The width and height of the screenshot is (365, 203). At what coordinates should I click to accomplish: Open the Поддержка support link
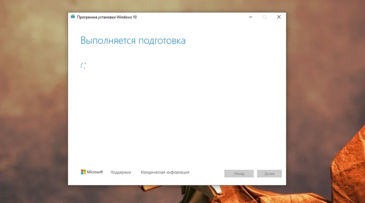click(x=120, y=172)
